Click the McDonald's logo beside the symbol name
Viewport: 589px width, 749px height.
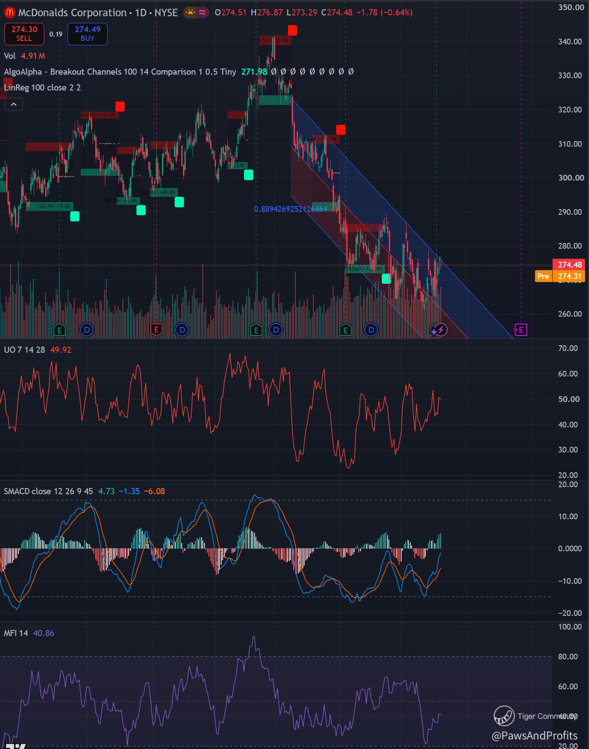tap(9, 12)
